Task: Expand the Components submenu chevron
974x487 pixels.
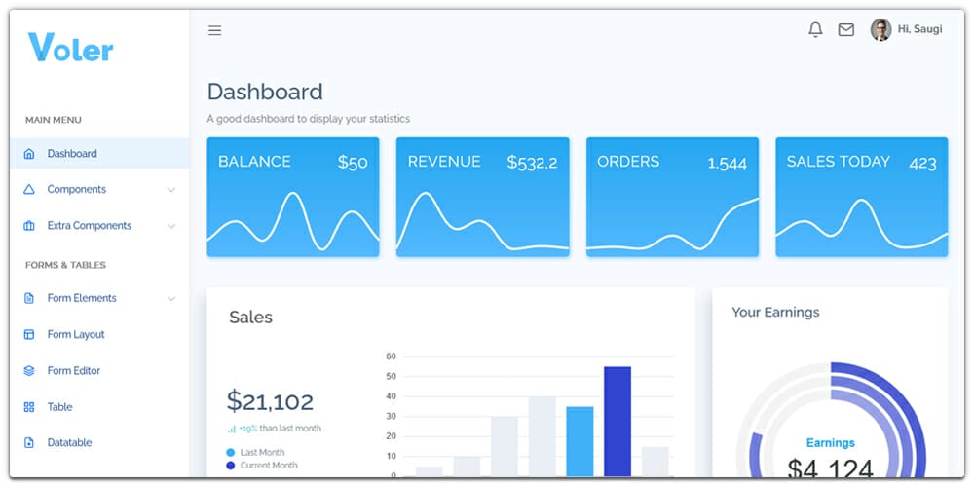Action: (171, 190)
